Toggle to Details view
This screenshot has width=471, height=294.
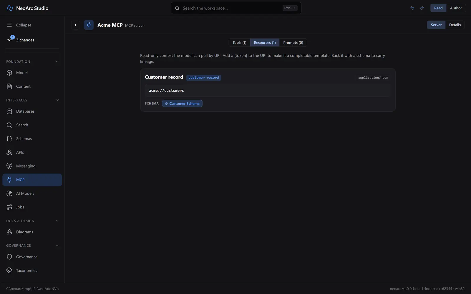point(455,25)
